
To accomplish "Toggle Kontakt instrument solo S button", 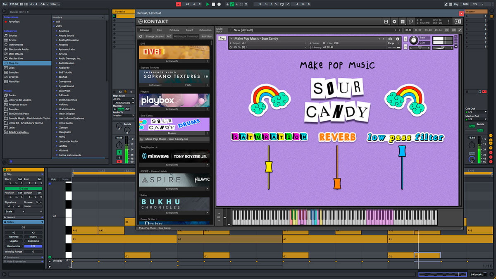I will point(405,38).
